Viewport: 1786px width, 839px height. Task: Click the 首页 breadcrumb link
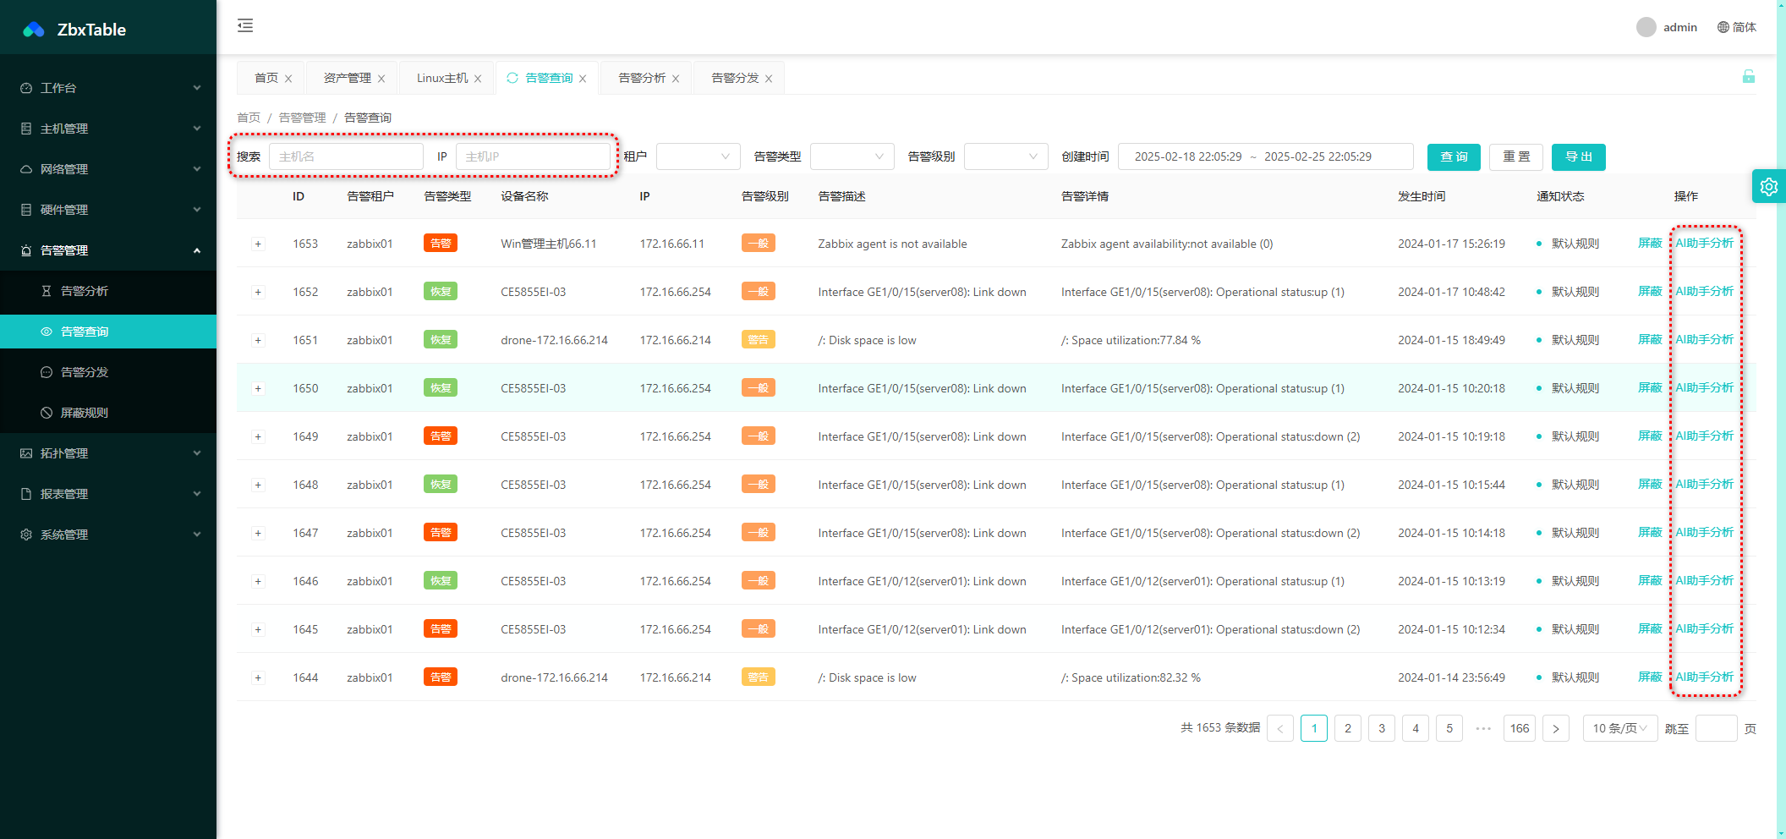pos(249,118)
